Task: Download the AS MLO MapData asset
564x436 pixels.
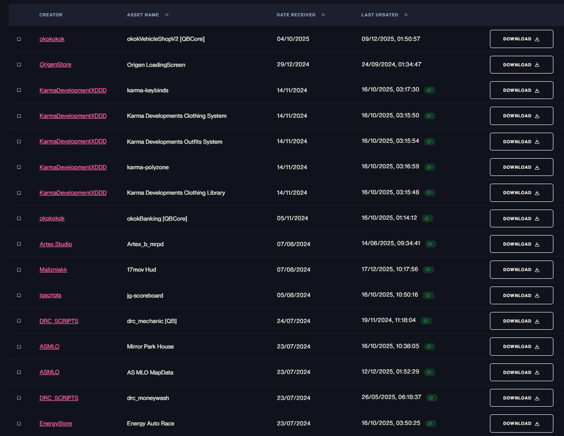Action: [521, 373]
